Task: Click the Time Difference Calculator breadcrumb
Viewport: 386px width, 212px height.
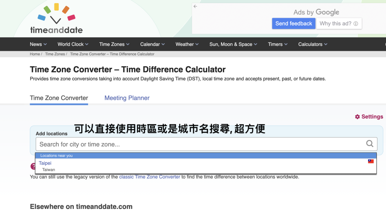Action: point(112,54)
